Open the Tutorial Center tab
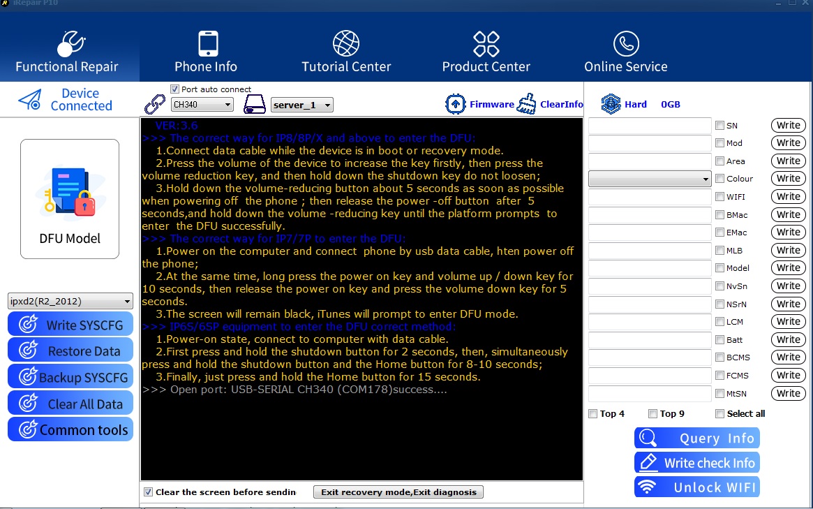 pyautogui.click(x=346, y=52)
